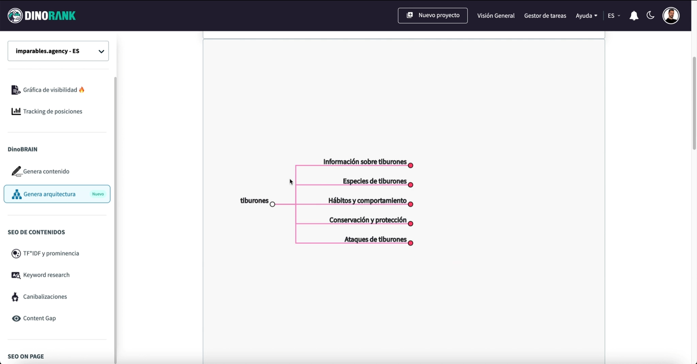
Task: Open the ES language dropdown
Action: [613, 16]
